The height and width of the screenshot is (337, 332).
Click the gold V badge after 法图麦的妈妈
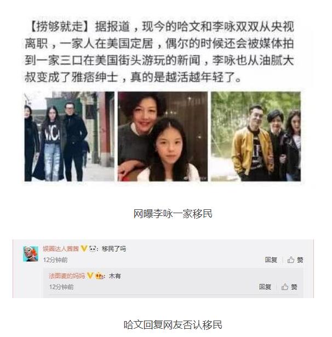pyautogui.click(x=90, y=276)
